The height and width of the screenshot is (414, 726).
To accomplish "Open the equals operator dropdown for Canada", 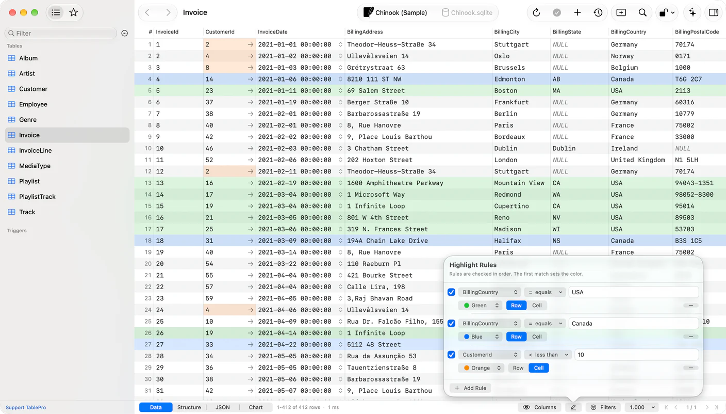I will [x=545, y=324].
